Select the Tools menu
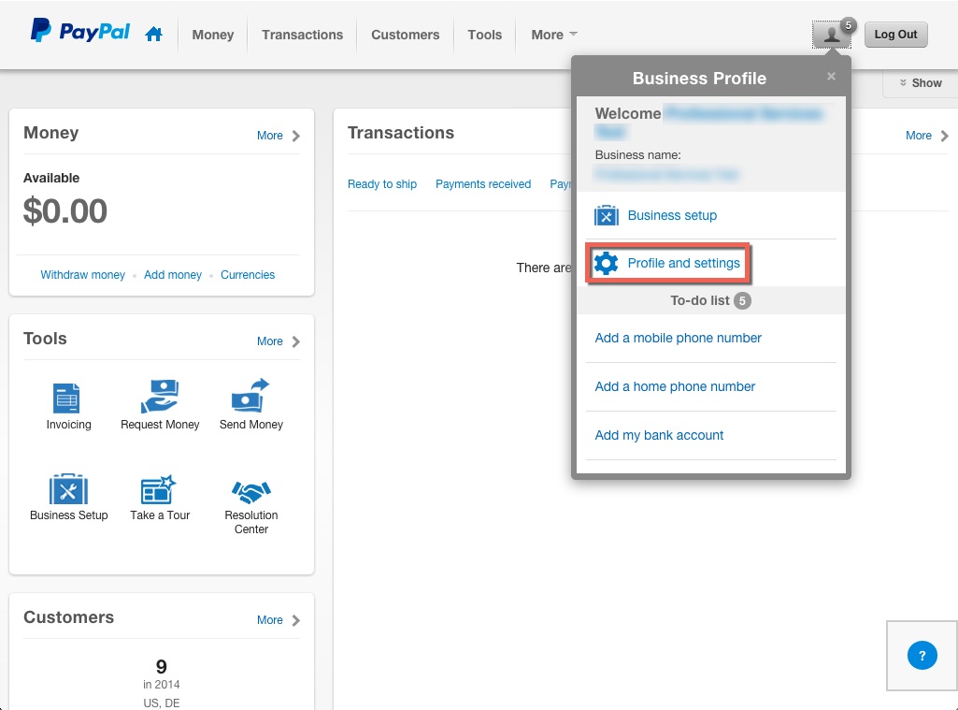 [485, 35]
